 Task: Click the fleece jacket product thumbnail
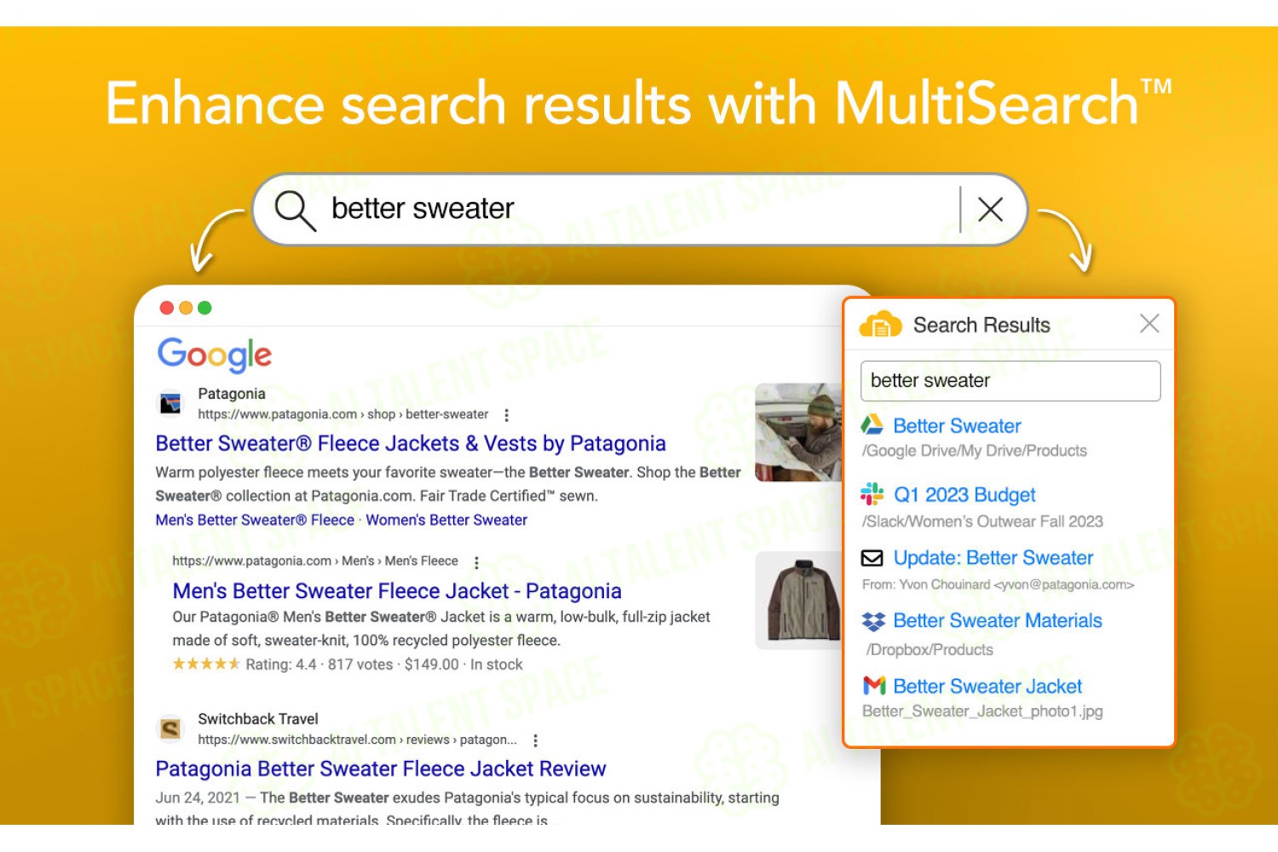click(798, 600)
